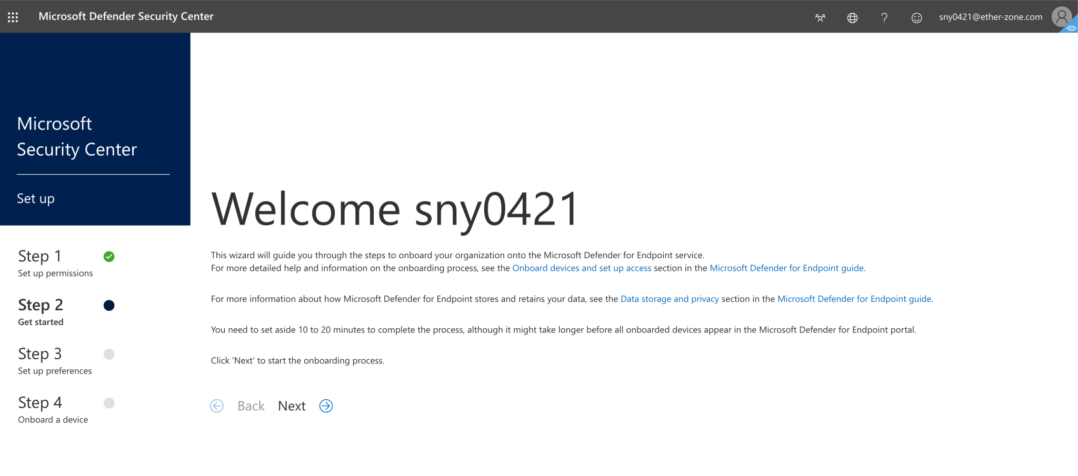The width and height of the screenshot is (1078, 476).
Task: Open the app launcher waffle icon
Action: (x=13, y=16)
